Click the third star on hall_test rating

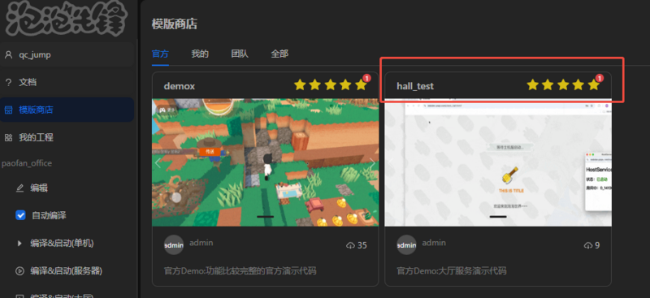tap(563, 85)
